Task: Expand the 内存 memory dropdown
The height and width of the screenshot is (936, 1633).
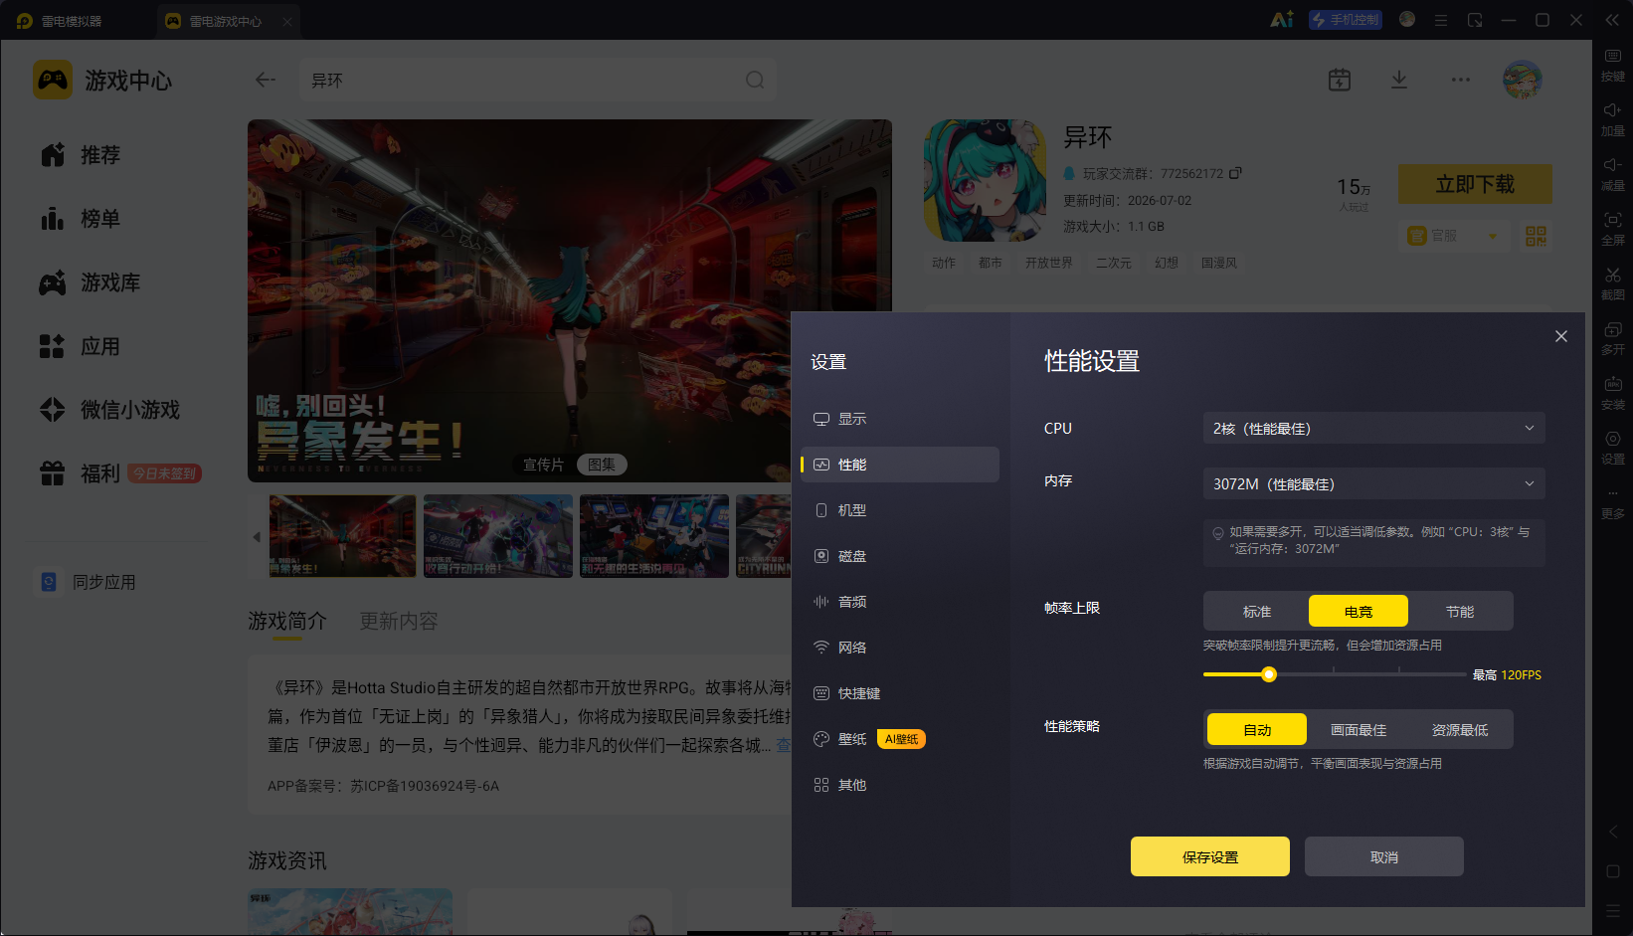Action: (1373, 483)
